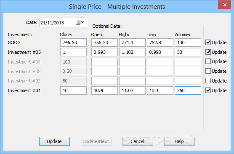234x154 pixels.
Task: Click empty Volume field for Investment #03
Action: pos(188,71)
